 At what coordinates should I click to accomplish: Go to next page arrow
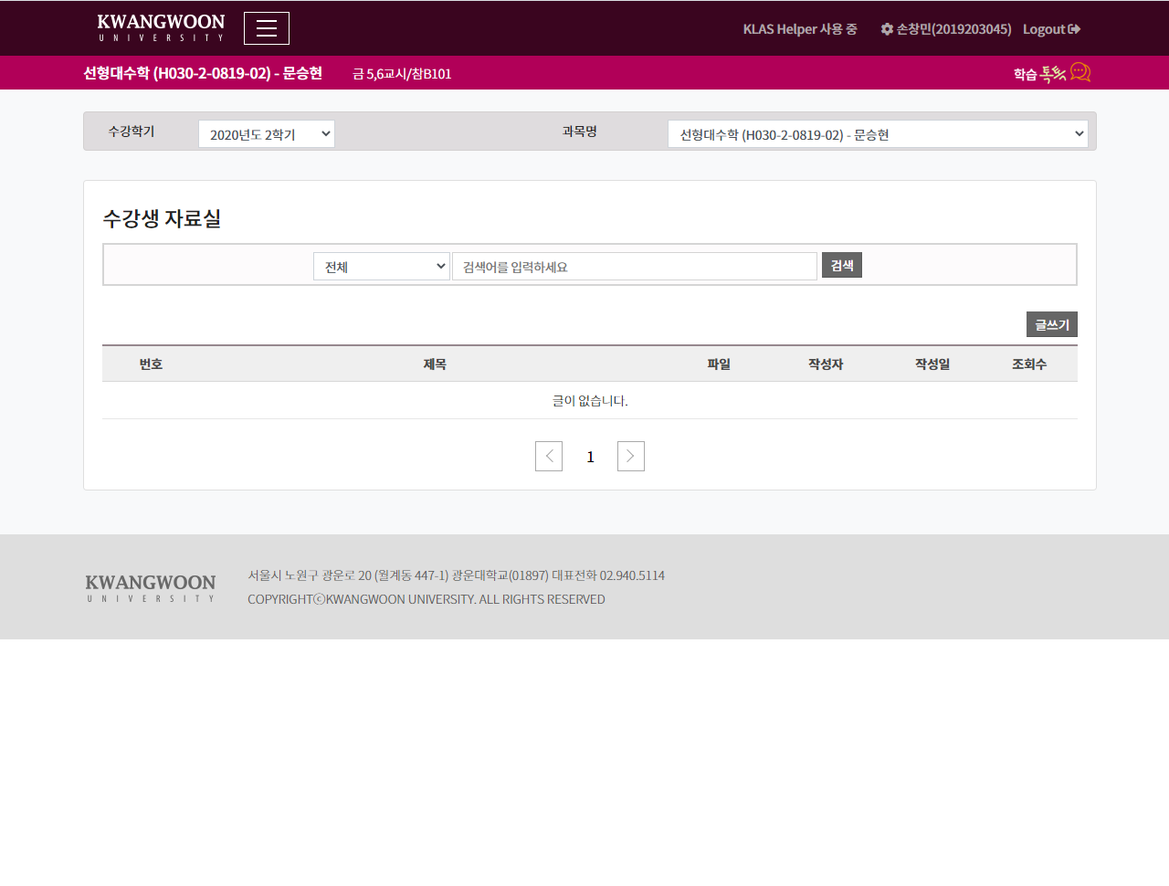631,457
